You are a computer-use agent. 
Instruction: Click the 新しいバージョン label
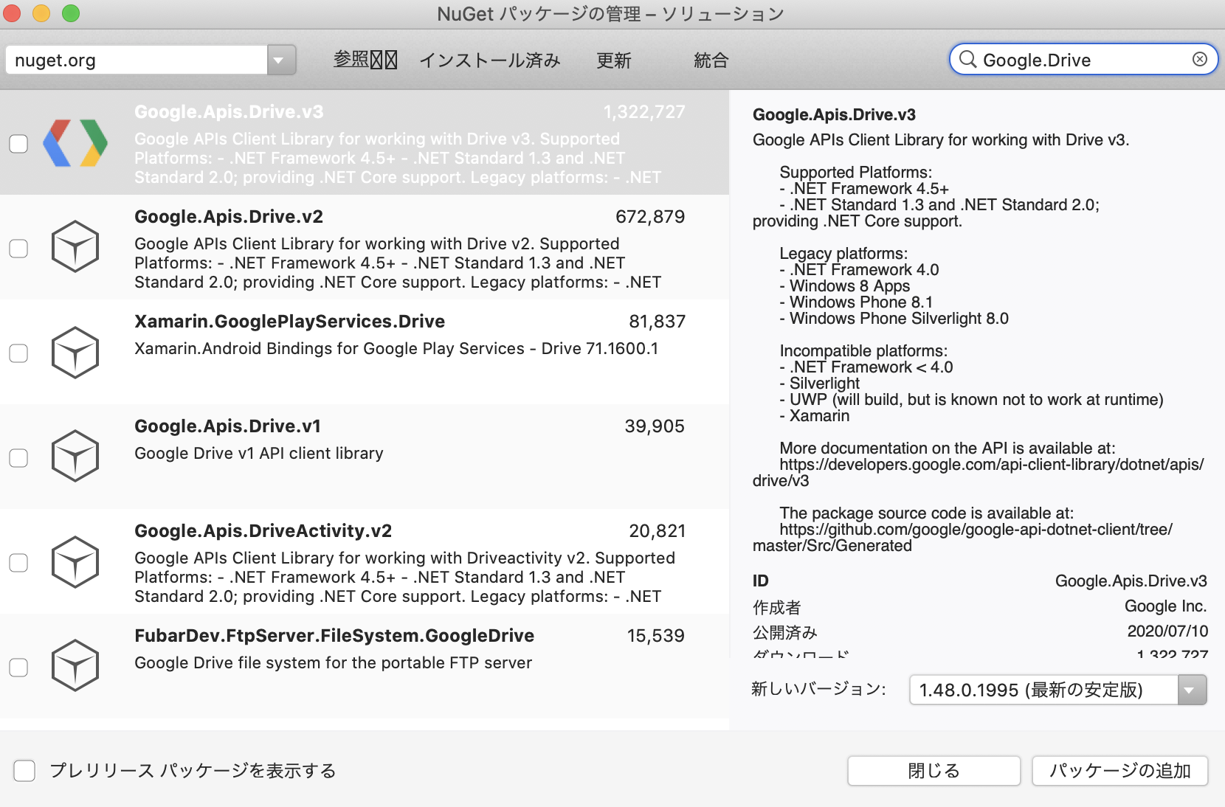pos(818,690)
